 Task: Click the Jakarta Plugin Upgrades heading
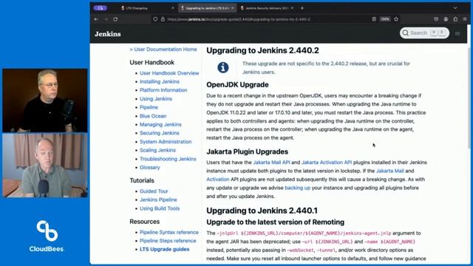click(247, 151)
